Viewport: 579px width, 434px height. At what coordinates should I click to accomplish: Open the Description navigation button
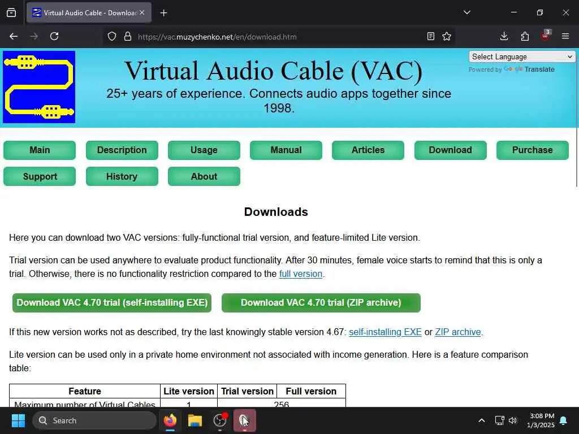coord(122,150)
